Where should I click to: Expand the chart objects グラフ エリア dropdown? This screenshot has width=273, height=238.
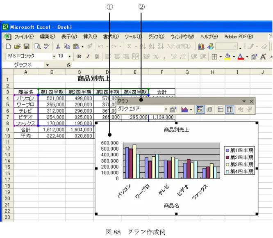point(166,110)
